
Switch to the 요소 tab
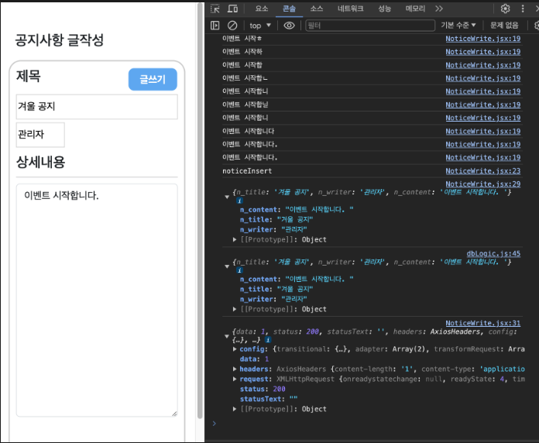click(x=262, y=9)
